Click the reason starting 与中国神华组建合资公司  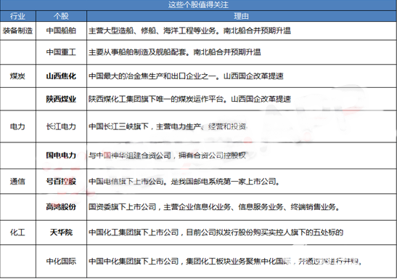pos(168,155)
